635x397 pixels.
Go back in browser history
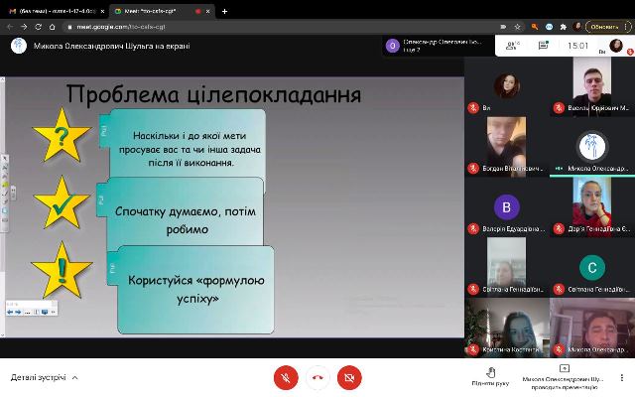(10, 27)
